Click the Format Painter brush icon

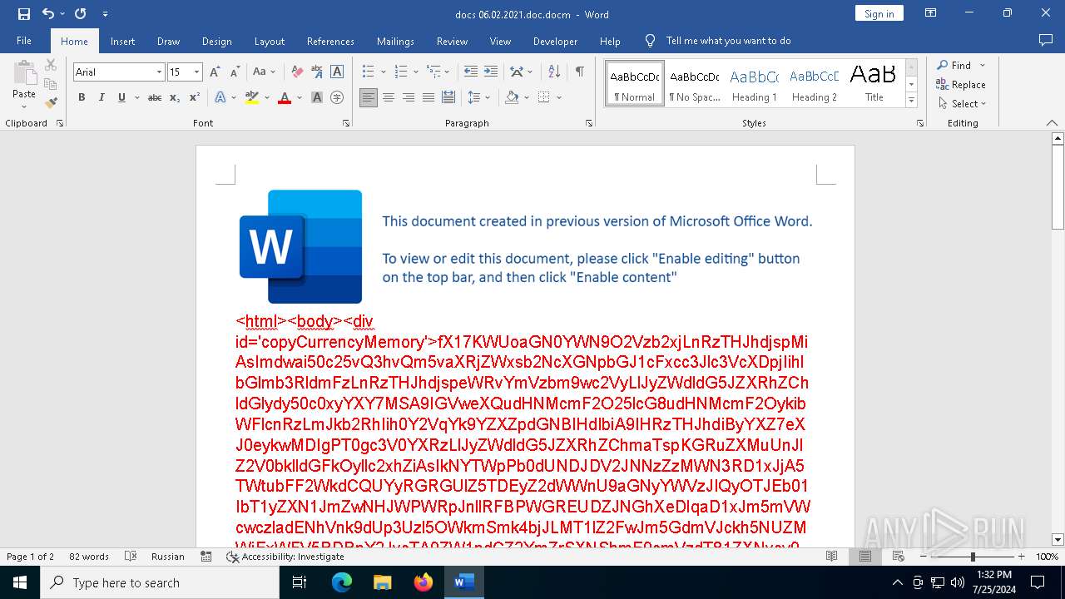coord(51,103)
